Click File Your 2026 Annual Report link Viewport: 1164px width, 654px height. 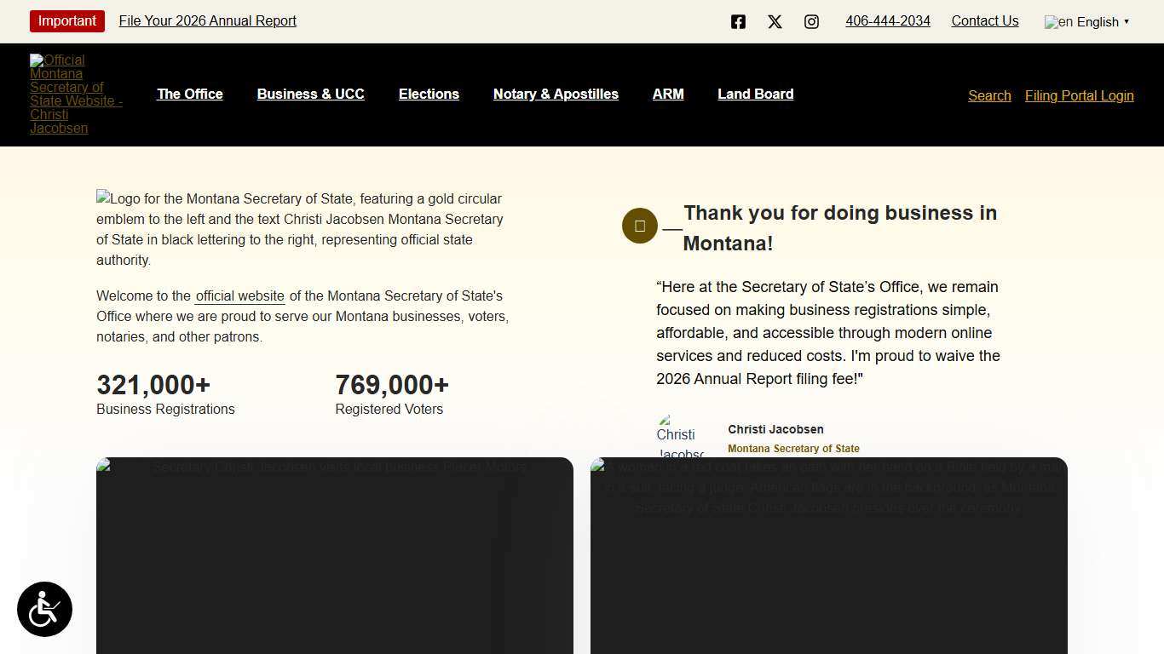(208, 20)
